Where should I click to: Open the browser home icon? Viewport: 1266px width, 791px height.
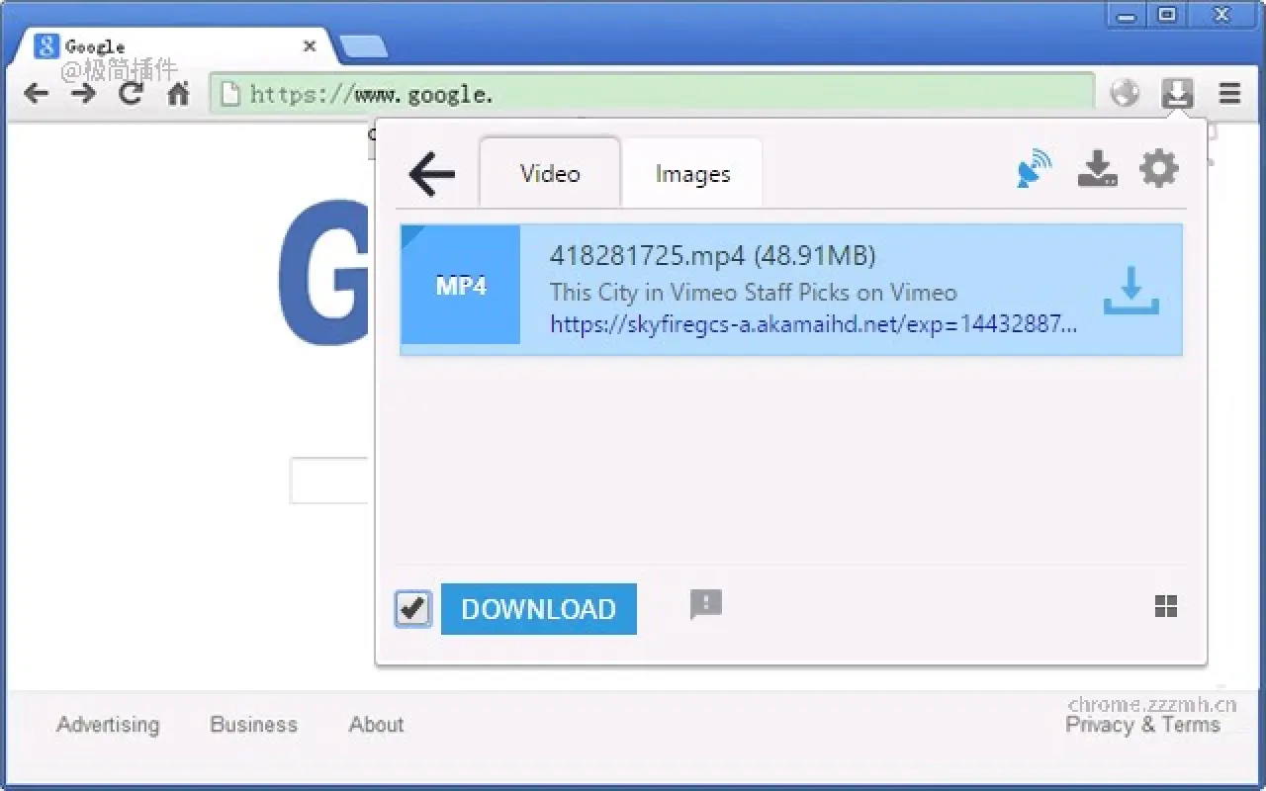click(178, 93)
